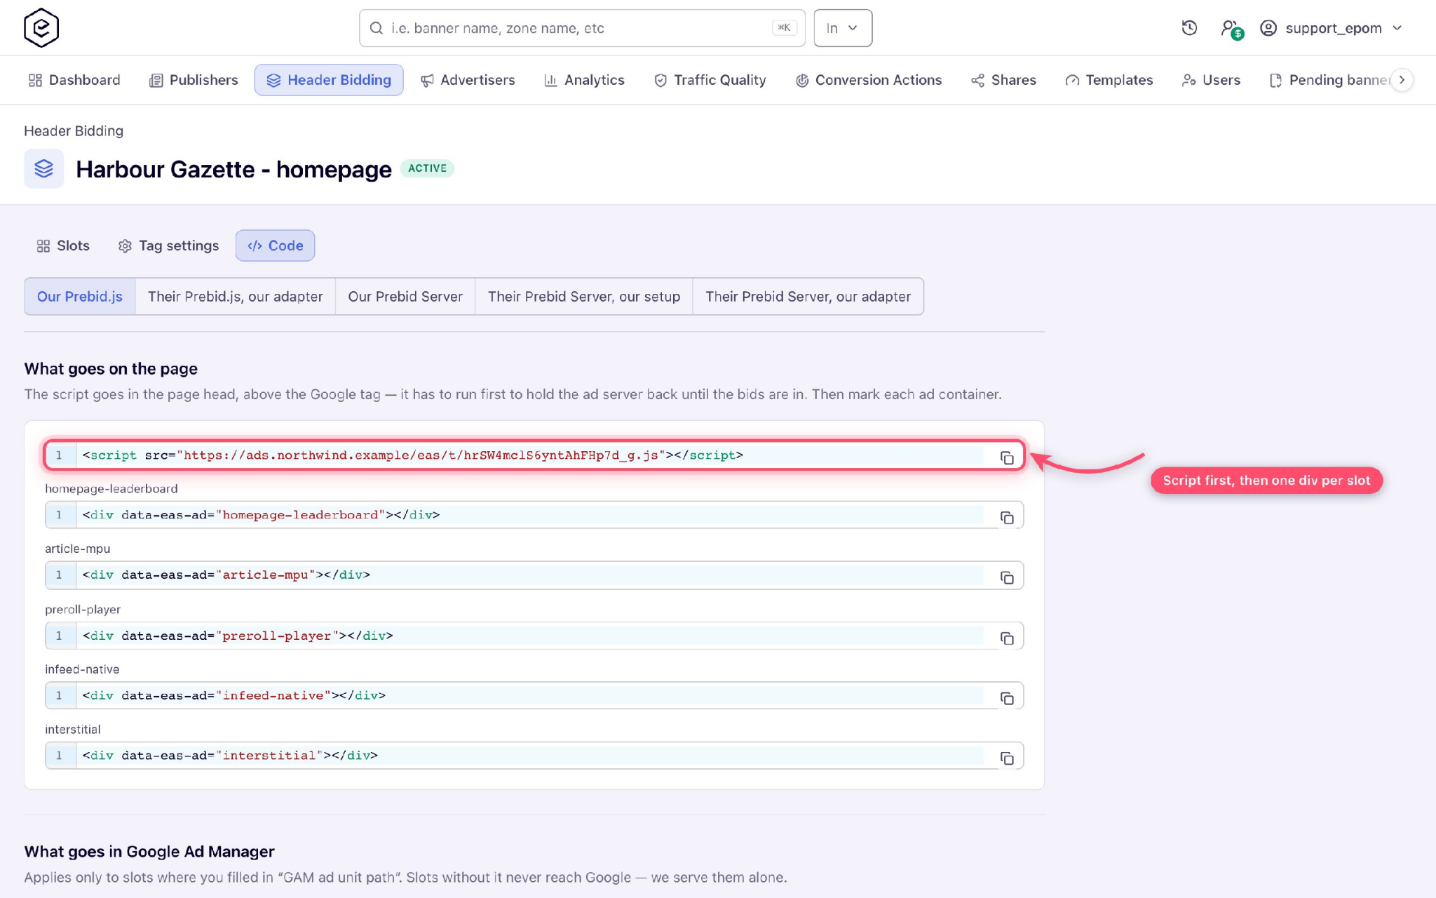Open the Users section
Image resolution: width=1436 pixels, height=898 pixels.
click(x=1211, y=80)
